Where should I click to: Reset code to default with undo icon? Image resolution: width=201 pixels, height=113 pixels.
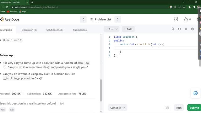(179, 29)
